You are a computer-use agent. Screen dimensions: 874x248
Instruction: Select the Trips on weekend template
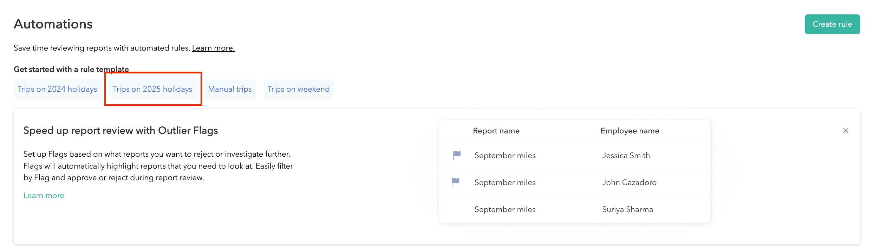[298, 89]
